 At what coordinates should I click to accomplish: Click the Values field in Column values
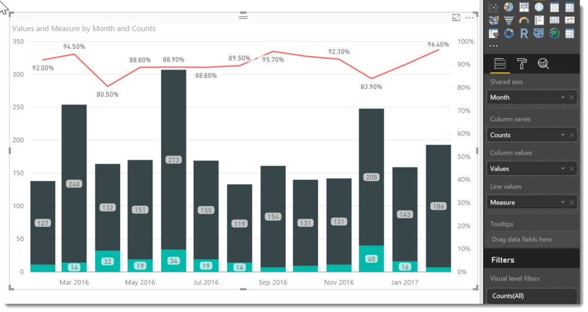[531, 169]
